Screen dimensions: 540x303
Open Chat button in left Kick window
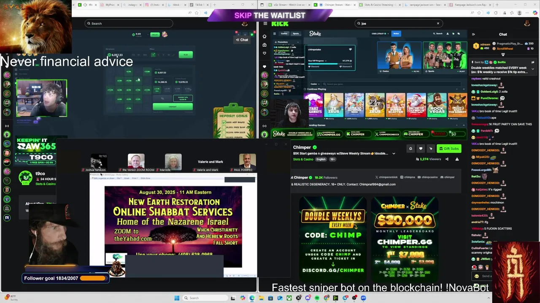click(x=242, y=40)
